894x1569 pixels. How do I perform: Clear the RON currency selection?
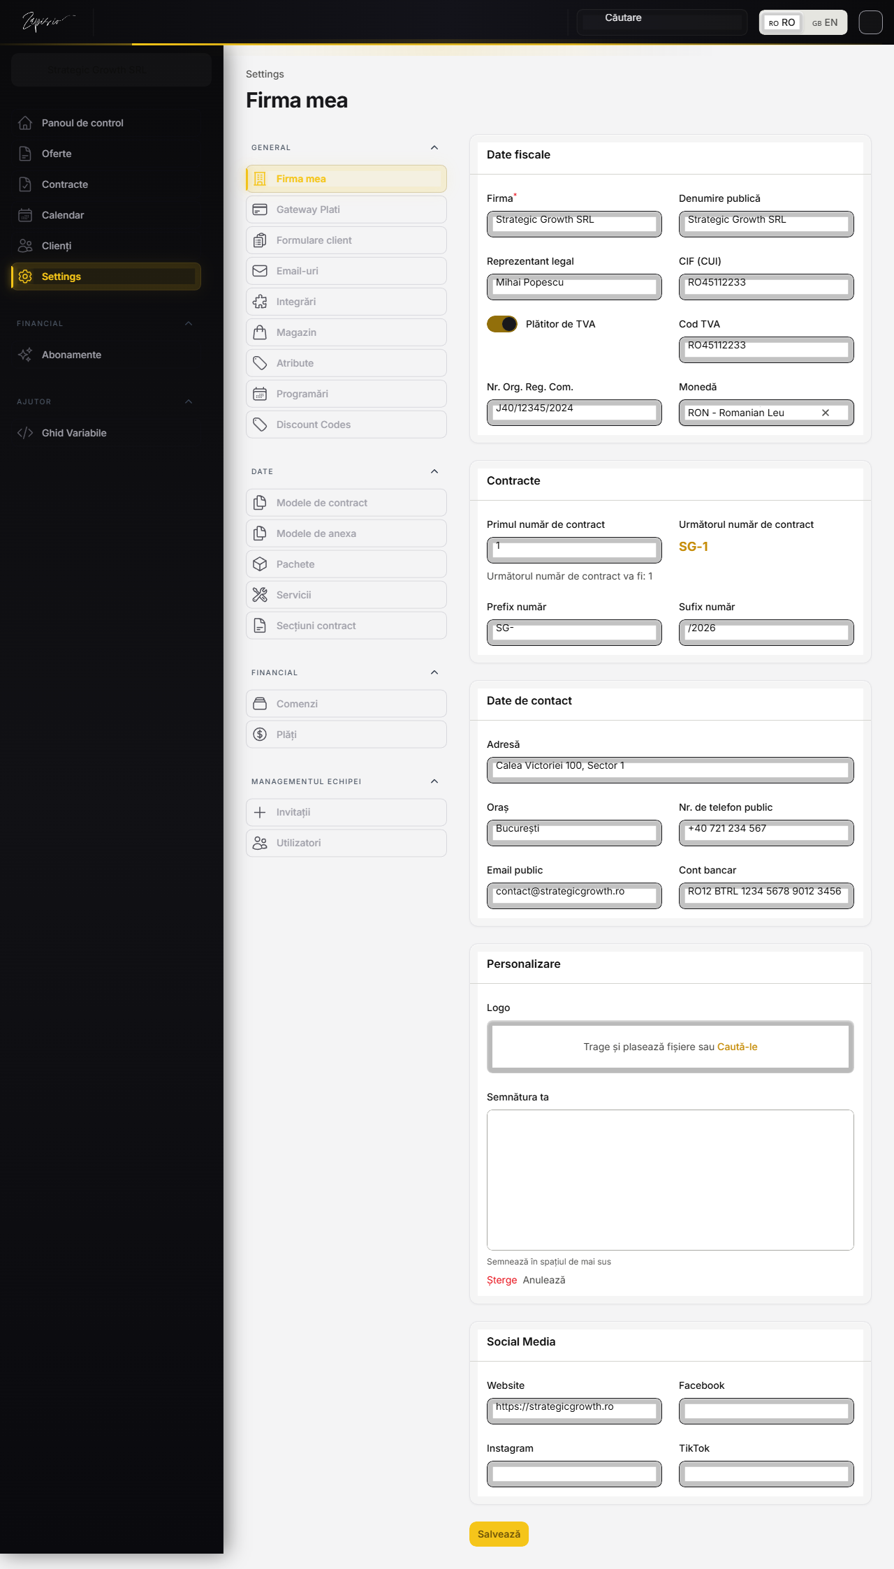(x=826, y=413)
